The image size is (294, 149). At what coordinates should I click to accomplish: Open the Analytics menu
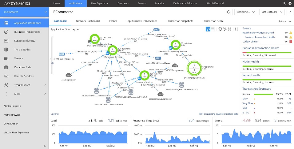click(160, 3)
